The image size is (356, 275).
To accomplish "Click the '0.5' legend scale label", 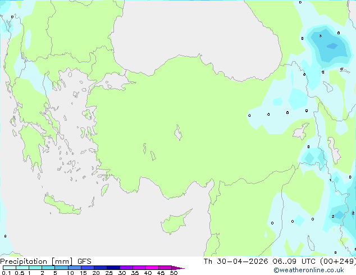I will [x=20, y=273].
